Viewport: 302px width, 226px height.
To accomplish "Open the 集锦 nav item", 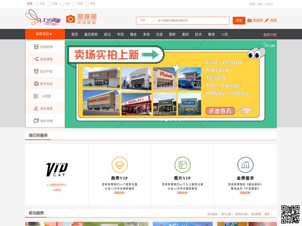I will [211, 34].
